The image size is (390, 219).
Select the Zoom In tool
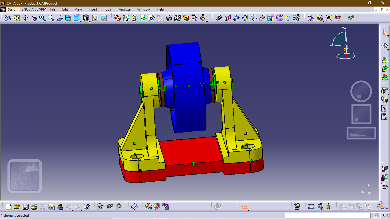point(42,18)
